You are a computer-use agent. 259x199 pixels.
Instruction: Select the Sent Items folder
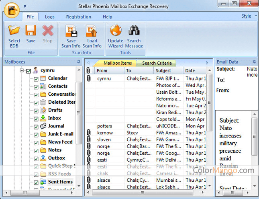60,182
